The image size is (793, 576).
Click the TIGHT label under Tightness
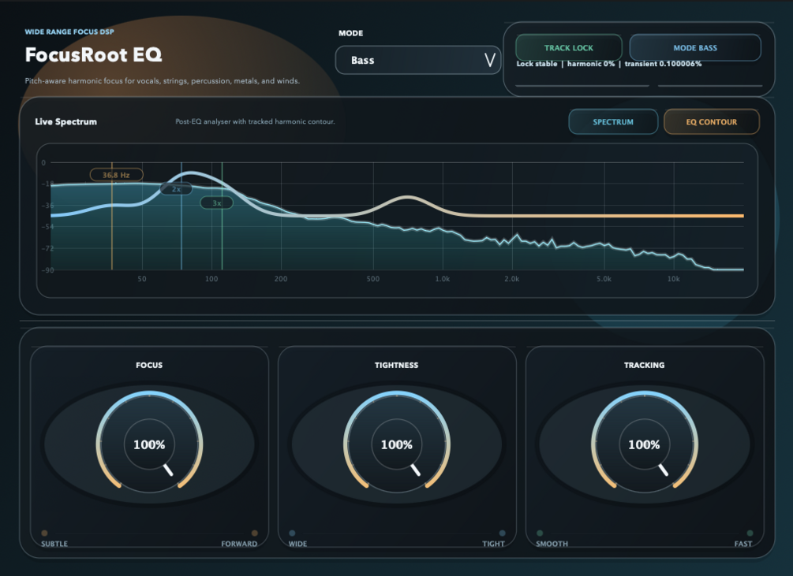point(494,544)
